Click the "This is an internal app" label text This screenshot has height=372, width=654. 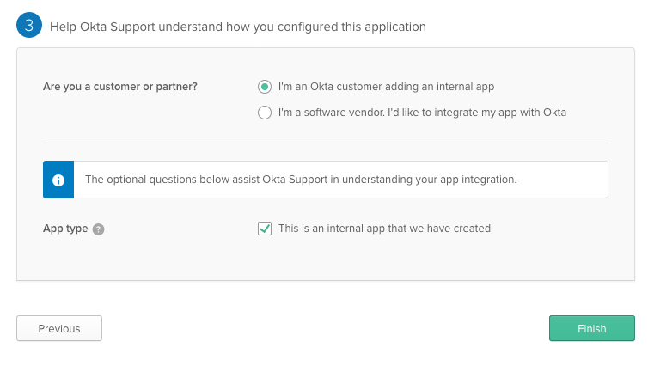[384, 229]
